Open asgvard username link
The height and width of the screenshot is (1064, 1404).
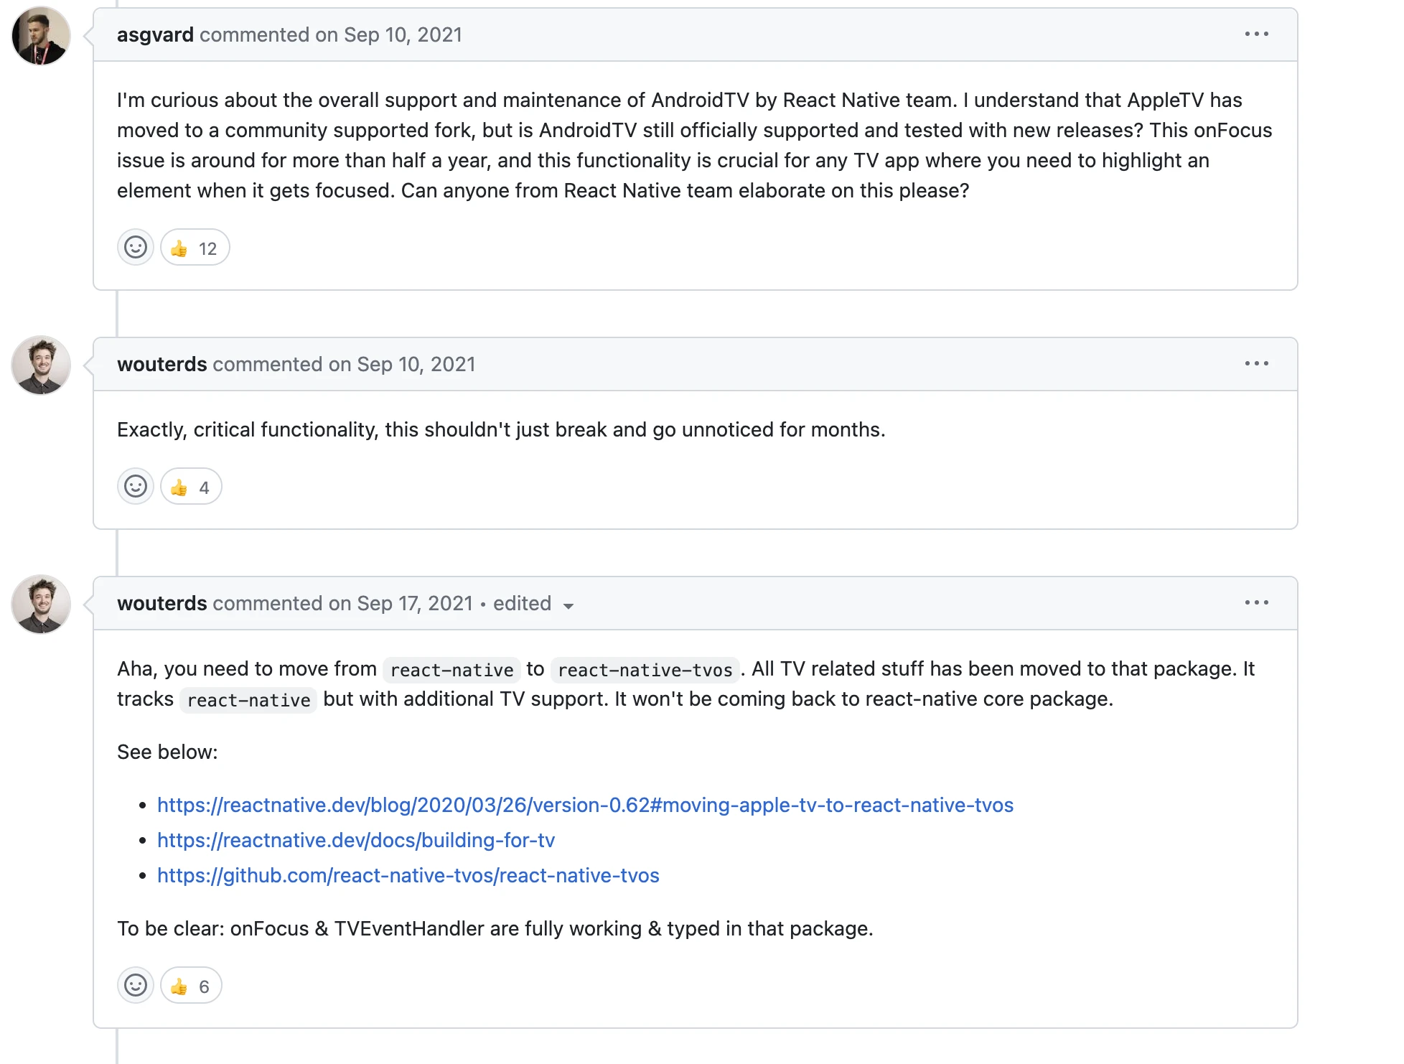[155, 34]
